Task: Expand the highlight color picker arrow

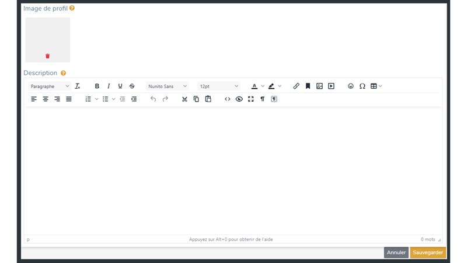Action: (x=280, y=86)
